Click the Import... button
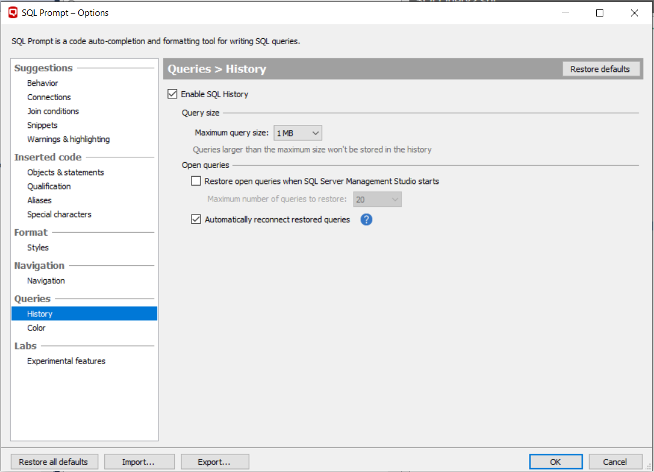654x472 pixels. [x=139, y=462]
